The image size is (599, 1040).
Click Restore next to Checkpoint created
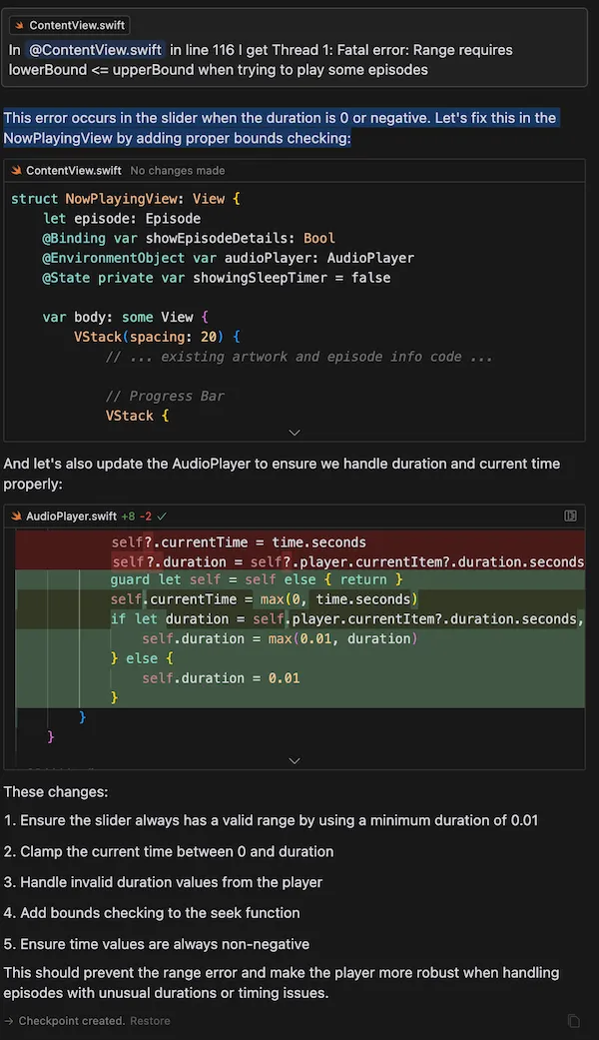pos(150,1021)
